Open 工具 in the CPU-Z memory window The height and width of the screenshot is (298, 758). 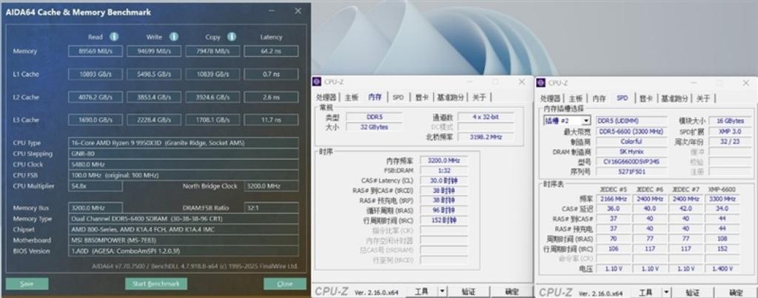point(421,291)
